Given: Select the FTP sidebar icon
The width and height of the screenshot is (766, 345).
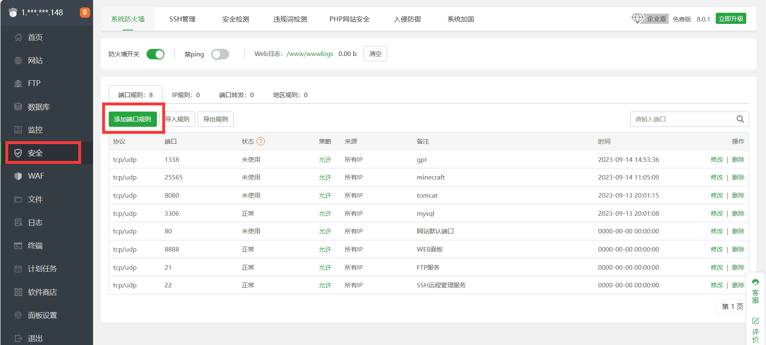Looking at the screenshot, I should tap(18, 84).
